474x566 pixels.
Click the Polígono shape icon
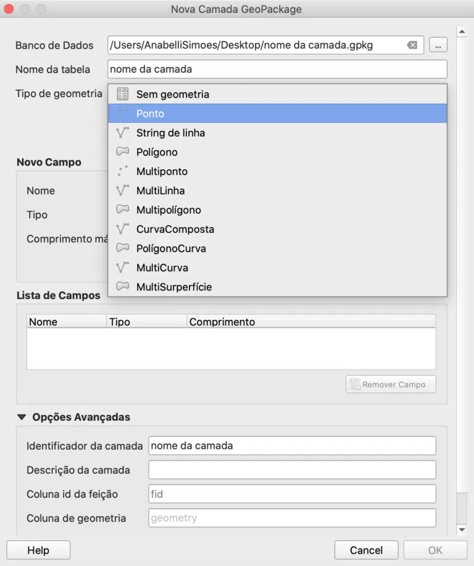[123, 151]
